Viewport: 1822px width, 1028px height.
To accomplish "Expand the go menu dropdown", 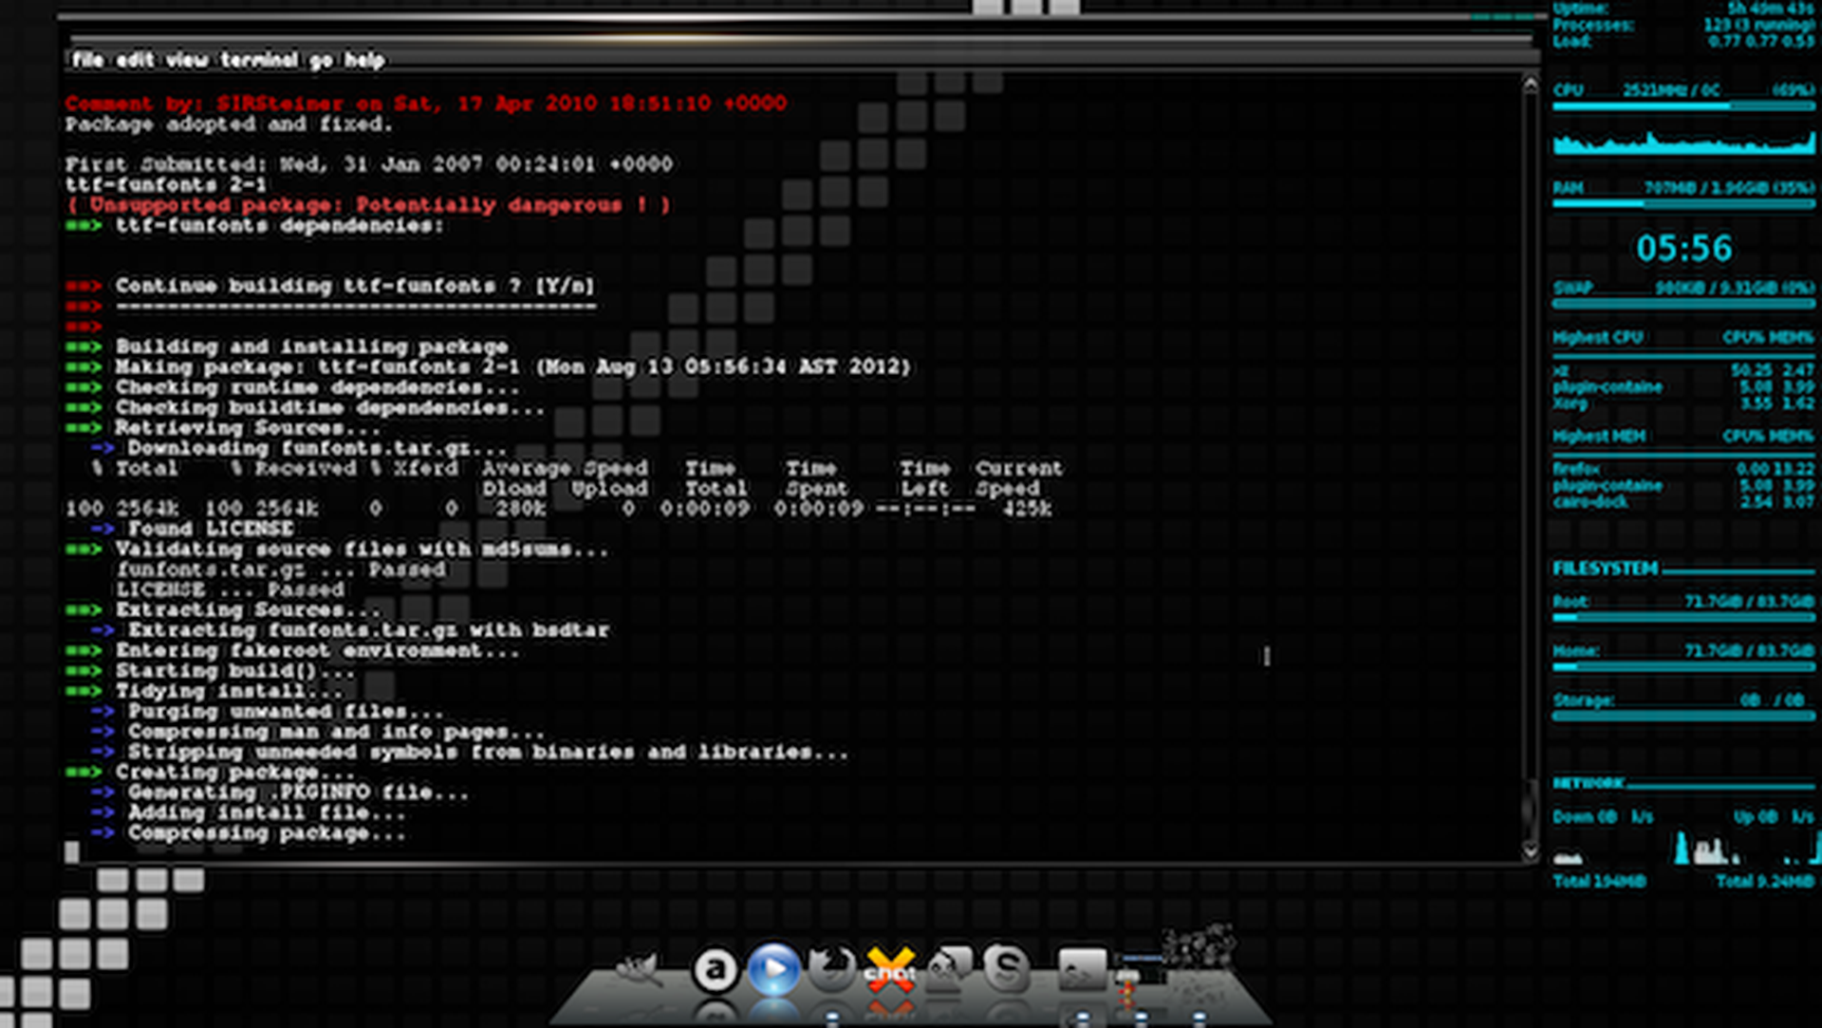I will [320, 60].
